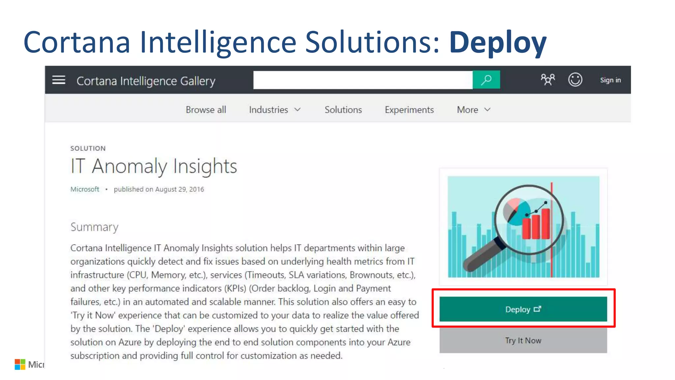The image size is (675, 380).
Task: Open the community people icon
Action: [547, 79]
